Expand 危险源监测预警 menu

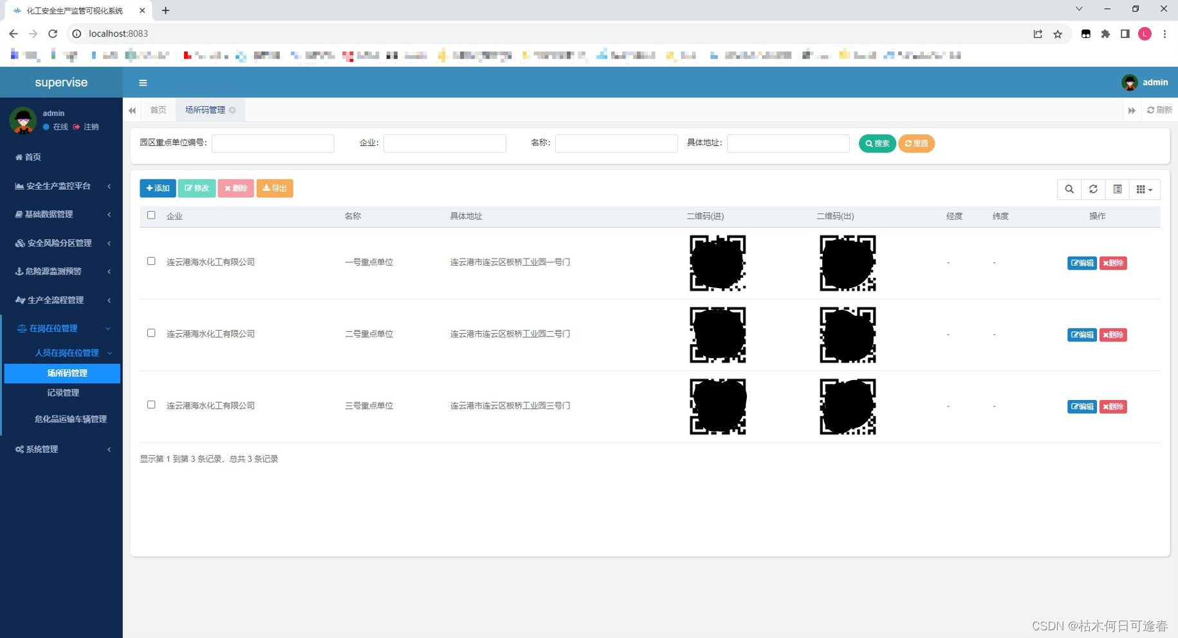coord(61,271)
